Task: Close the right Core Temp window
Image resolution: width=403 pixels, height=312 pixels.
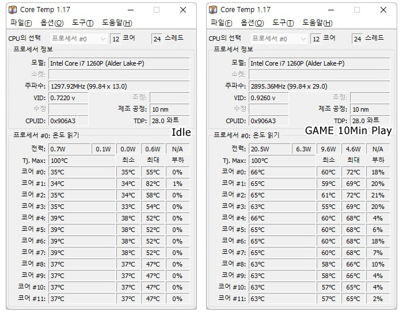Action: 383,10
